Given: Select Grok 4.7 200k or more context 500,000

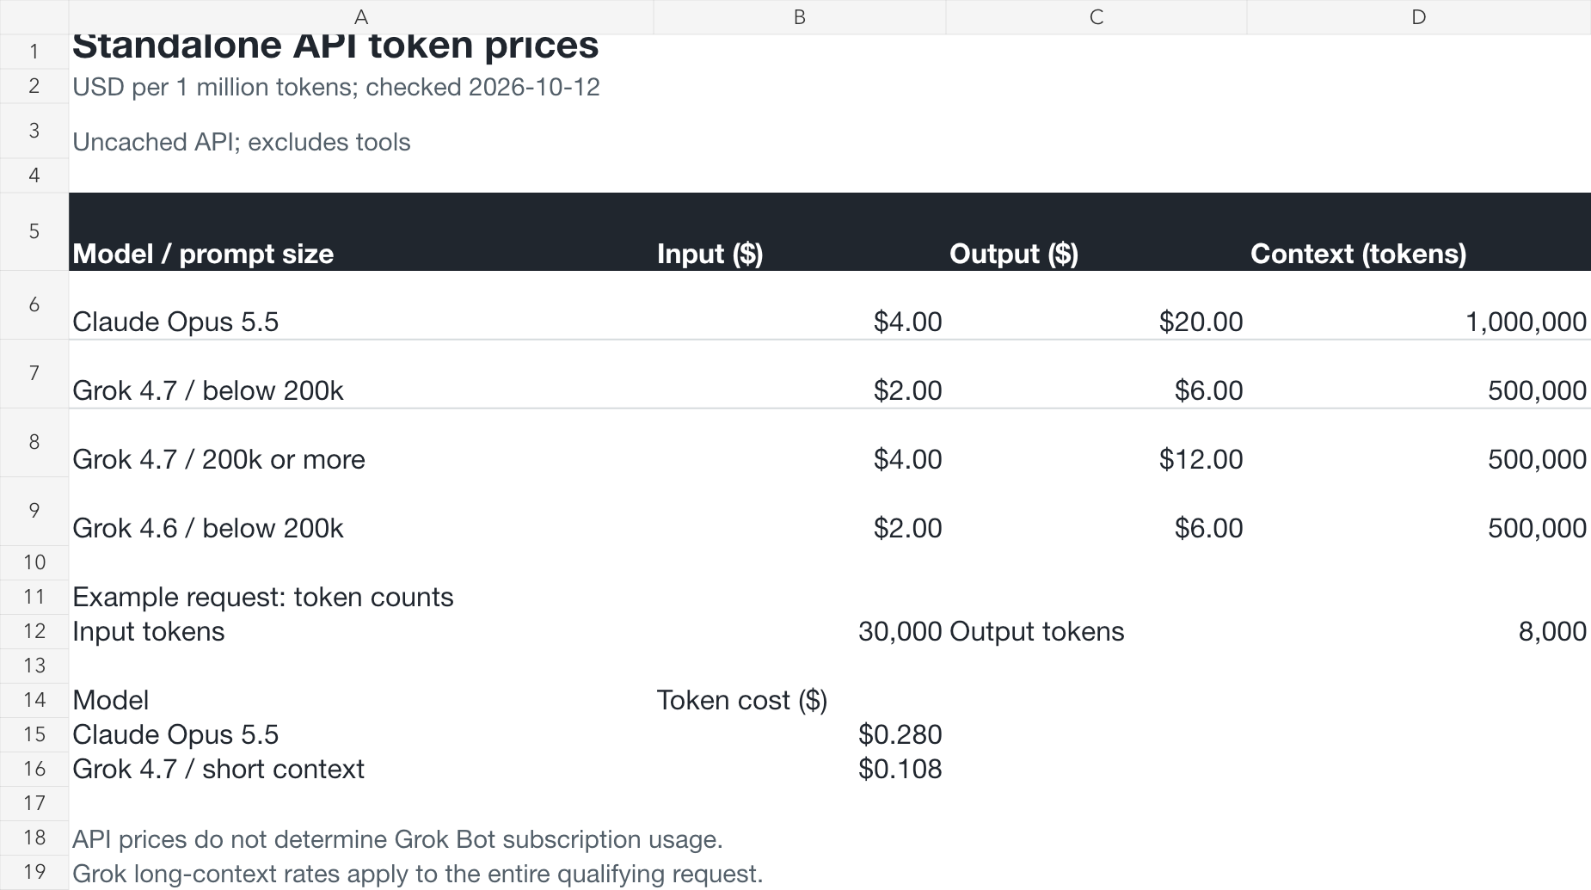Looking at the screenshot, I should [x=1419, y=443].
